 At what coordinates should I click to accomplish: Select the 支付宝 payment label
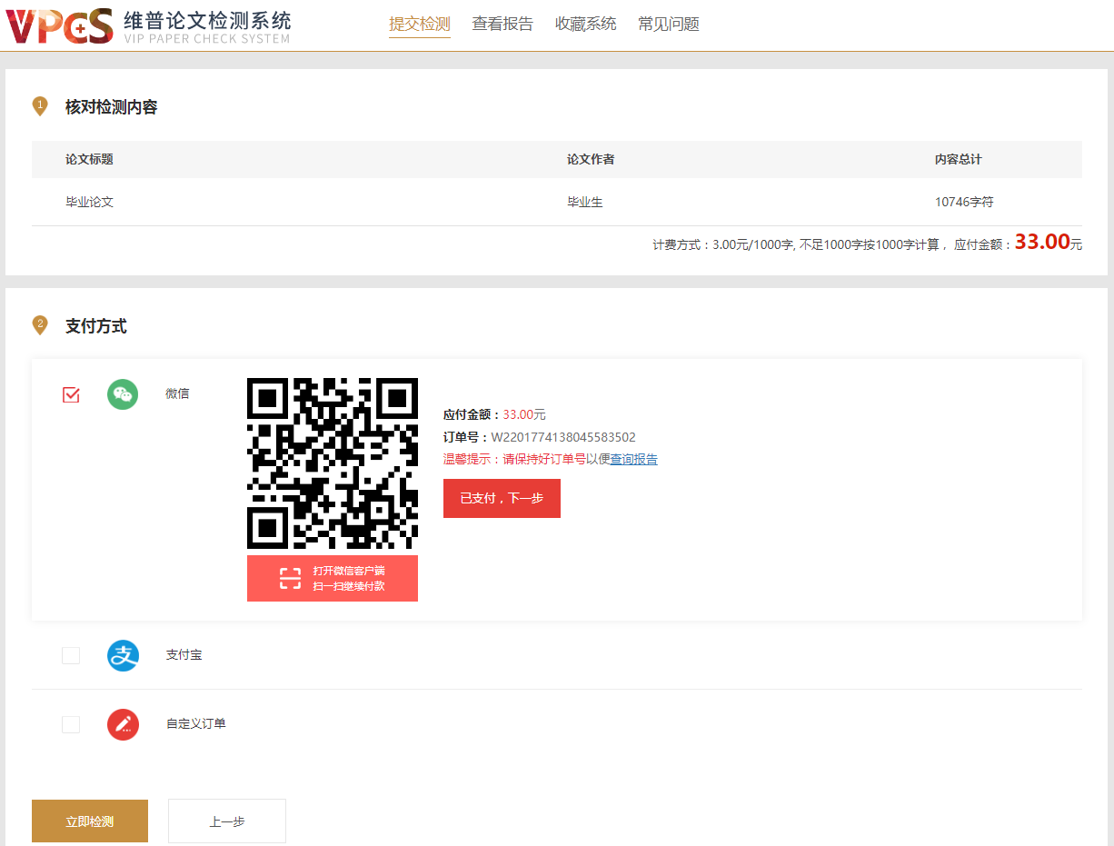(184, 655)
